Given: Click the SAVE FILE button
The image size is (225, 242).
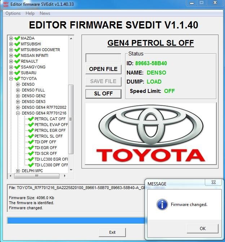Looking at the screenshot, I should point(103,81).
